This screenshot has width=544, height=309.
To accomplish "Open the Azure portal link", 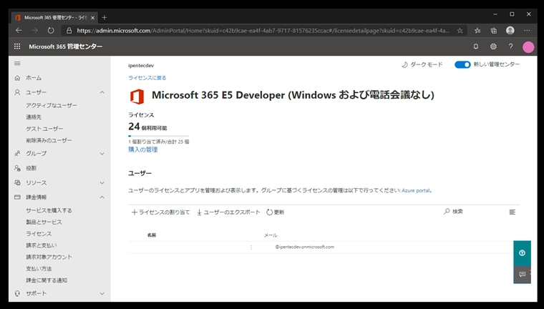I will [416, 190].
